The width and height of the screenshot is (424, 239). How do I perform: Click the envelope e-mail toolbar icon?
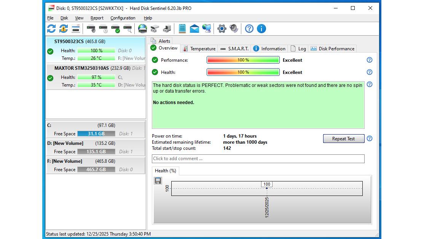tap(194, 29)
